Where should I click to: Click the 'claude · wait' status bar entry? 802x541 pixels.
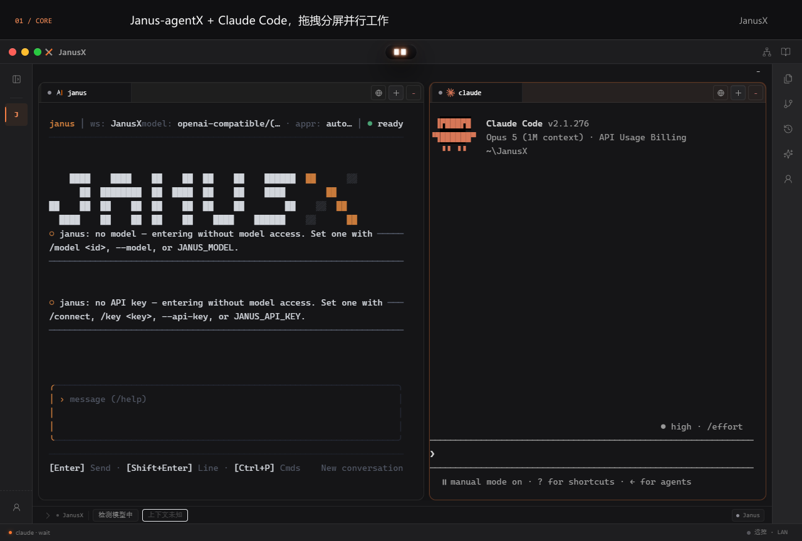click(29, 533)
